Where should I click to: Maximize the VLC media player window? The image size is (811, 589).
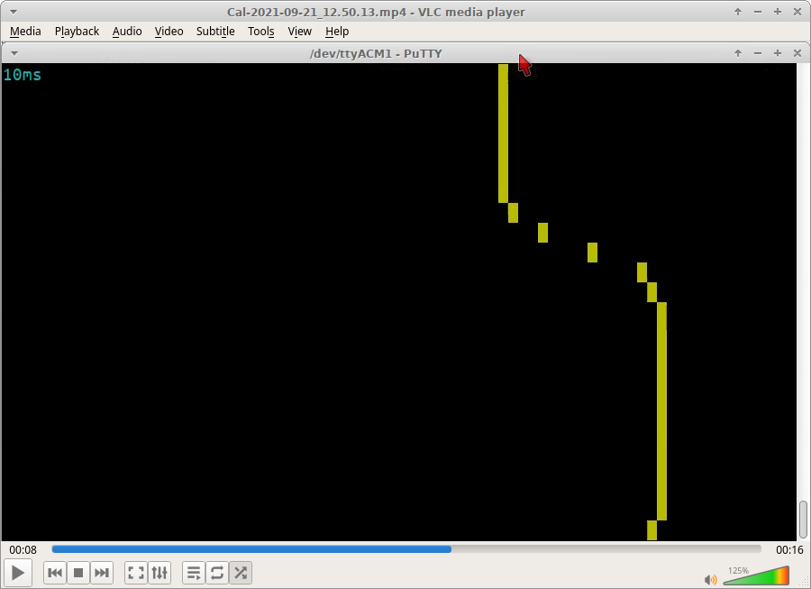click(x=778, y=12)
